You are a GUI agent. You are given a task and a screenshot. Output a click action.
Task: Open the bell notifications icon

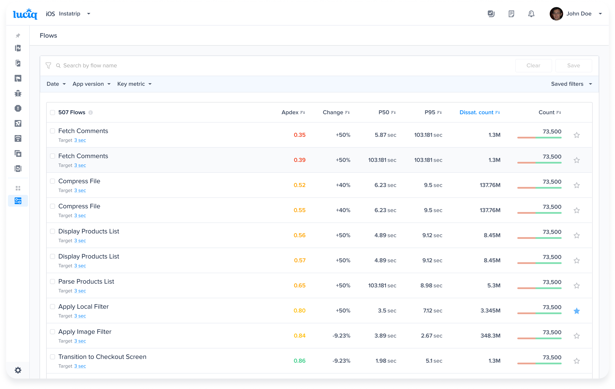coord(531,14)
